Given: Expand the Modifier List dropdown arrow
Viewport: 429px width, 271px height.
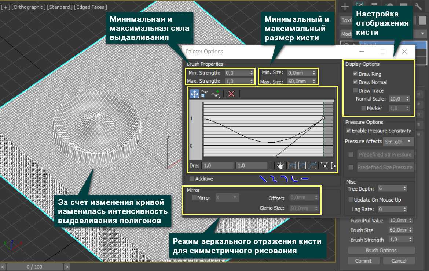Looking at the screenshot, I should 423,34.
